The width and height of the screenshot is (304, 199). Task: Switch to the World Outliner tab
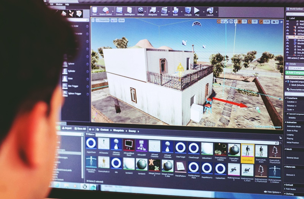[295, 9]
